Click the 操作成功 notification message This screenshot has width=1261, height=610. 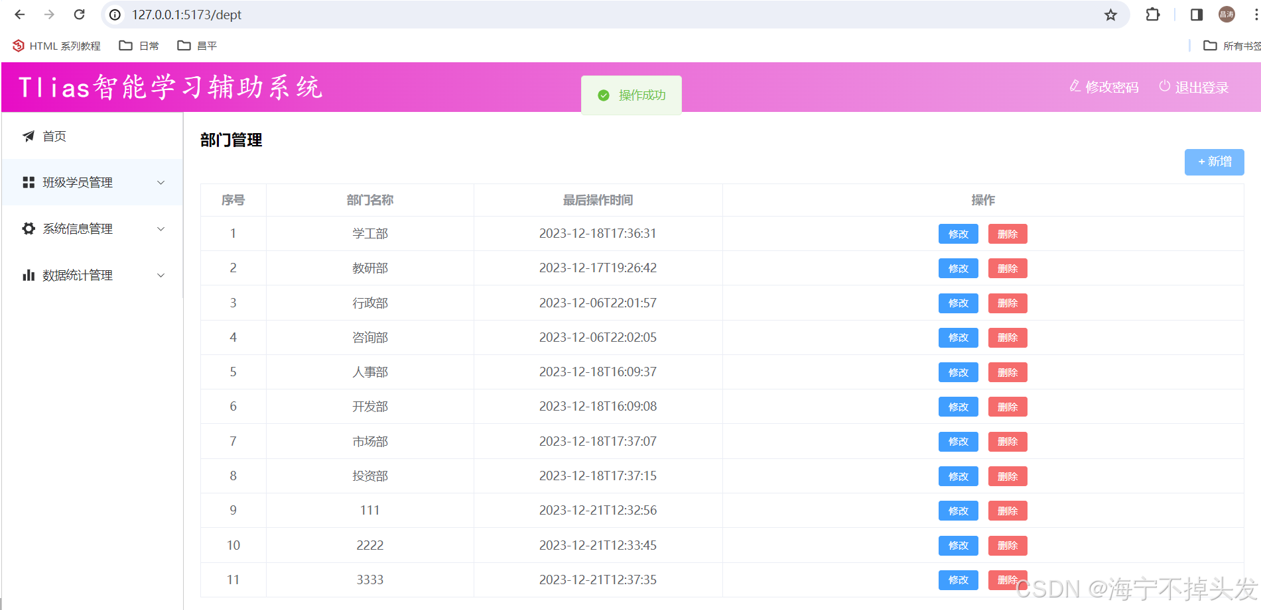pyautogui.click(x=631, y=95)
